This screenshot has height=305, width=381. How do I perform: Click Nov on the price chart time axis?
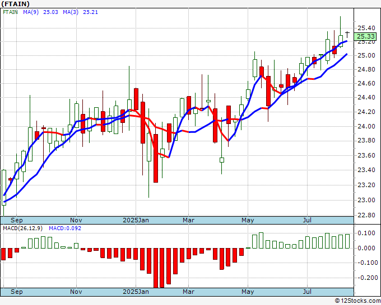tap(76, 220)
